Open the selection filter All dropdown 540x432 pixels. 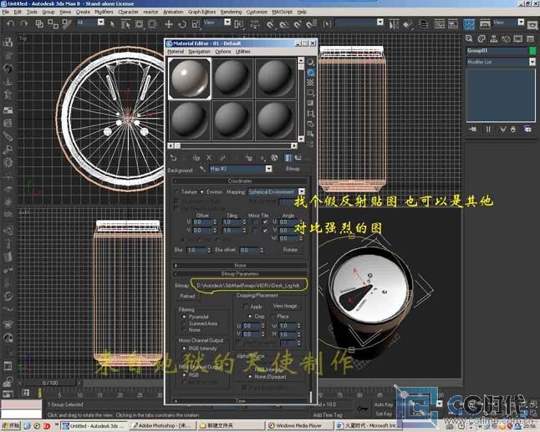pyautogui.click(x=100, y=23)
